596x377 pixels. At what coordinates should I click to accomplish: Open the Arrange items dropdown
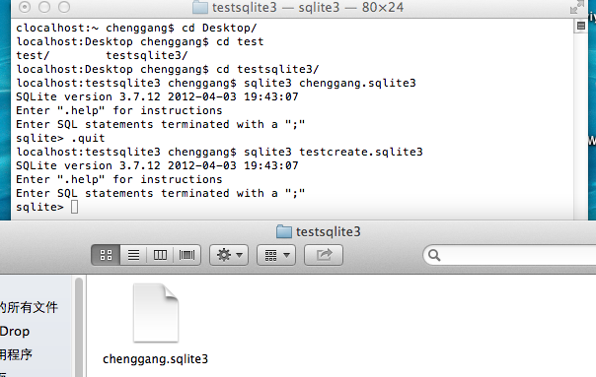tap(276, 255)
